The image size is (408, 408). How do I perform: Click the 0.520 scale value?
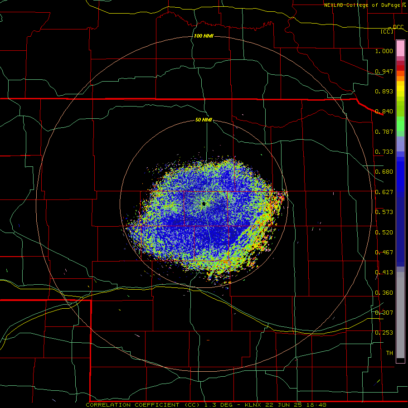[384, 233]
